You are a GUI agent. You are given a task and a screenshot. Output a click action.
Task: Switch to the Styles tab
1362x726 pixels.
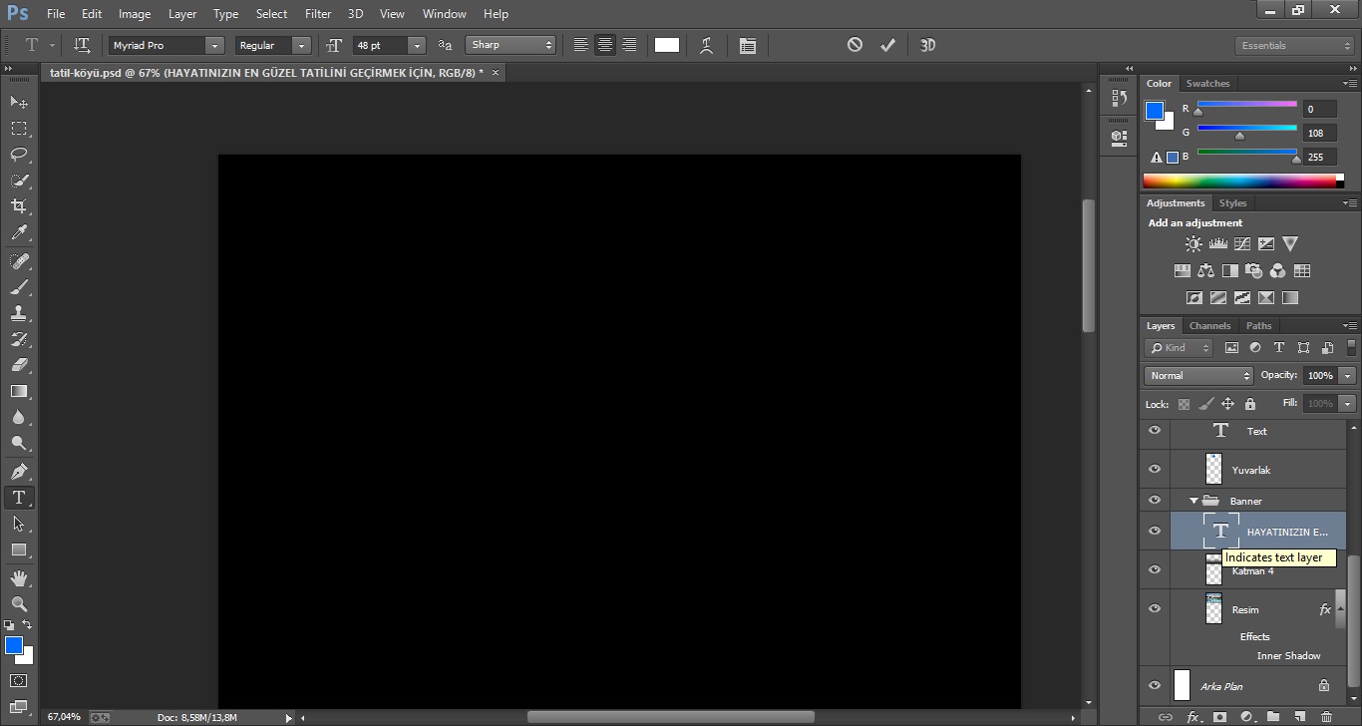(1232, 202)
